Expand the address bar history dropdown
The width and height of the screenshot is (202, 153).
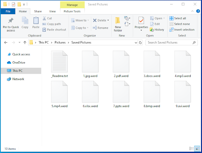click(136, 43)
